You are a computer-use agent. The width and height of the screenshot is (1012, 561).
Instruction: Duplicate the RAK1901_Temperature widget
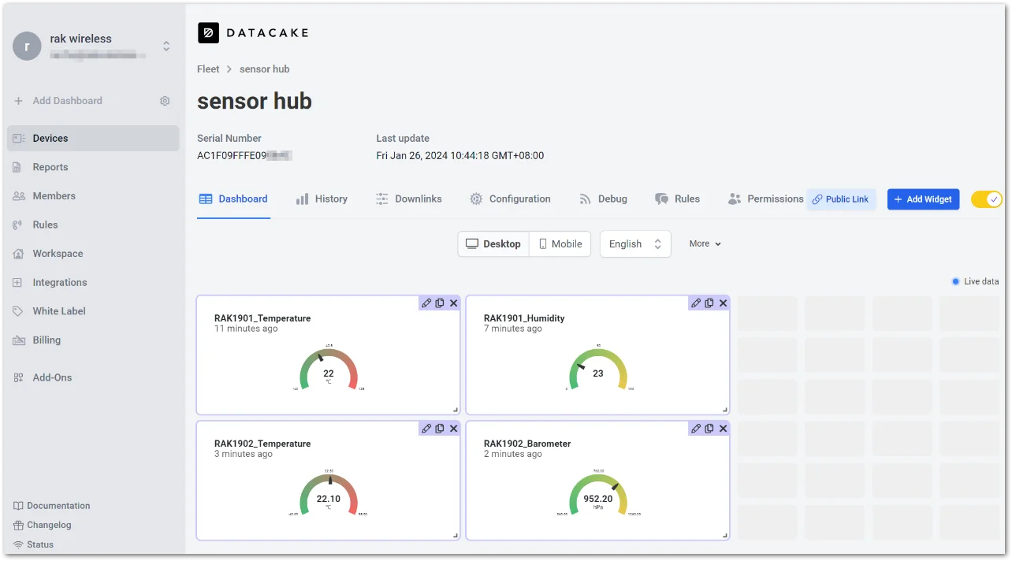pyautogui.click(x=440, y=303)
